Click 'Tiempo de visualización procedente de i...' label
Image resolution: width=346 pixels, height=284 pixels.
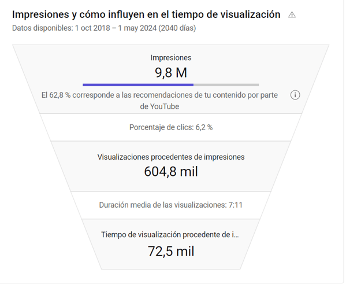(170, 235)
